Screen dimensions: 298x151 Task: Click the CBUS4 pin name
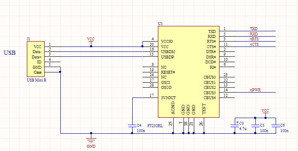[x=210, y=98]
